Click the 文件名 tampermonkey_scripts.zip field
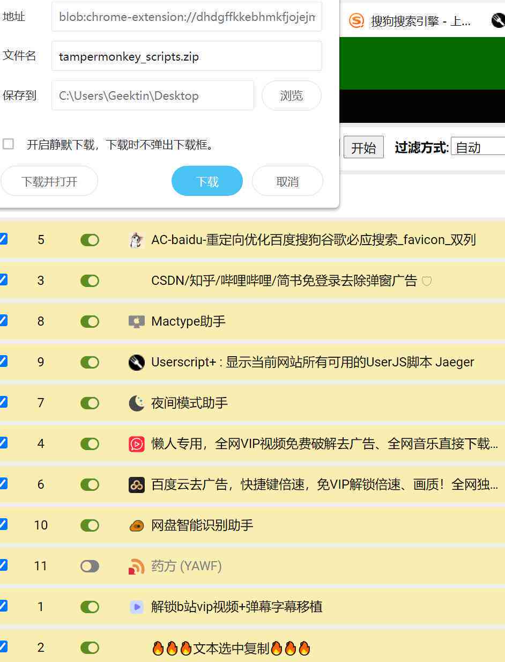The width and height of the screenshot is (505, 662). 187,56
